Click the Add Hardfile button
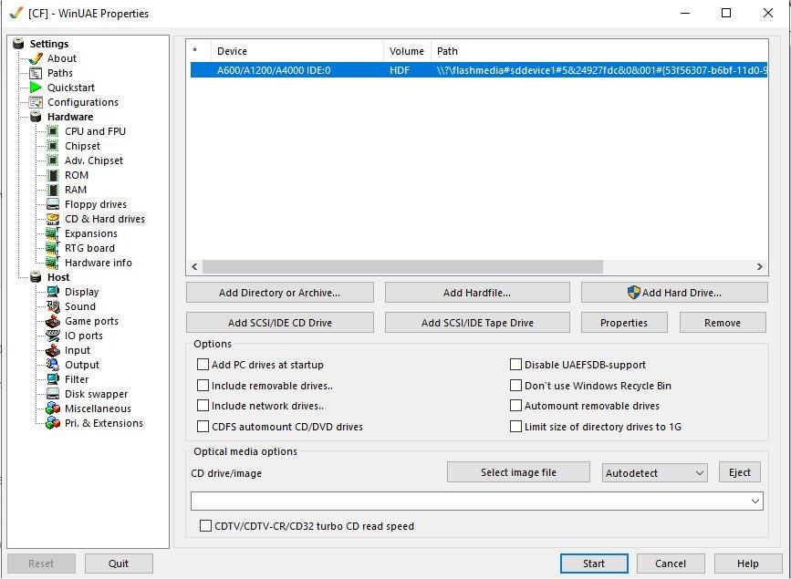Image resolution: width=791 pixels, height=579 pixels. [476, 293]
